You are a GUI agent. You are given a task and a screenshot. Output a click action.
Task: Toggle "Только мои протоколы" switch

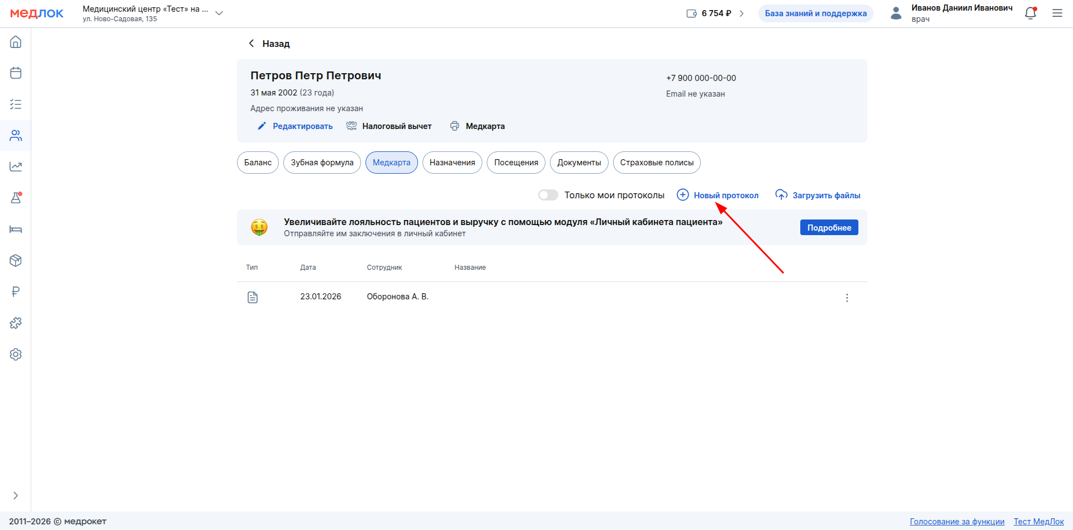[548, 195]
